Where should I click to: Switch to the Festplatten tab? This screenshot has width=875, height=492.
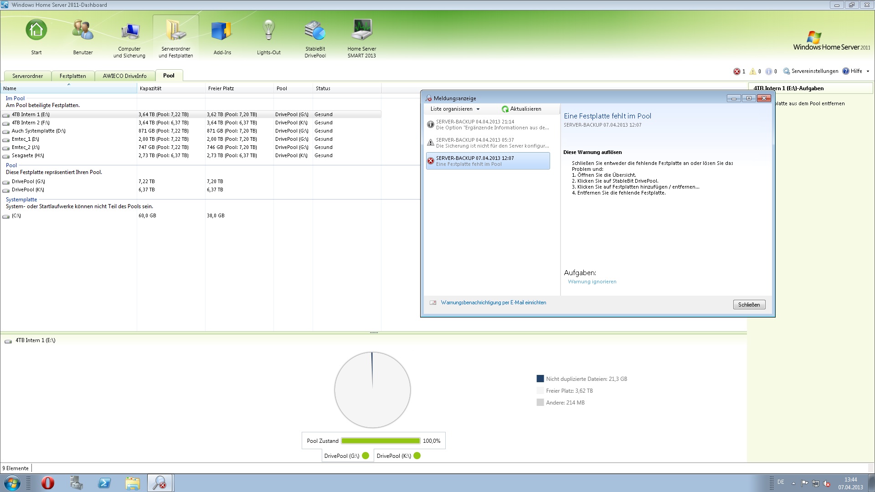click(x=72, y=76)
